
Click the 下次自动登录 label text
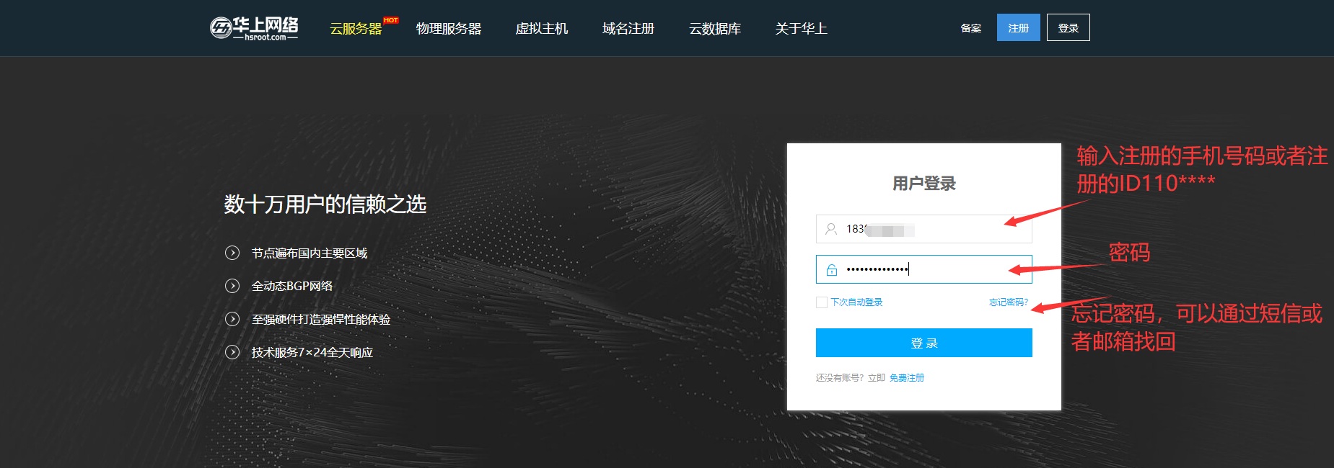coord(857,302)
